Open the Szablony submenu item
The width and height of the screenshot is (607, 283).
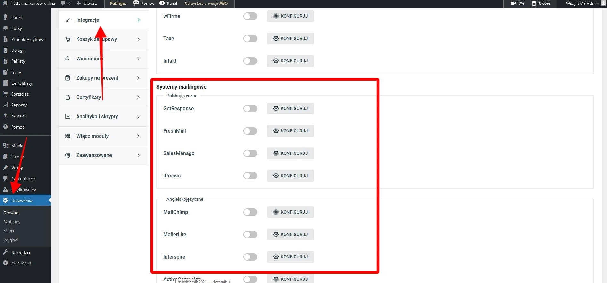[12, 222]
